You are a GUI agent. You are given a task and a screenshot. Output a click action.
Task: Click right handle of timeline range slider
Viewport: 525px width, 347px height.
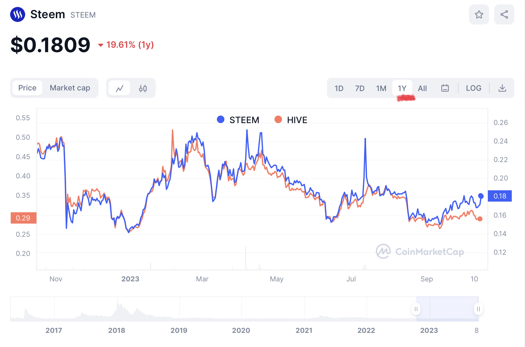point(478,309)
